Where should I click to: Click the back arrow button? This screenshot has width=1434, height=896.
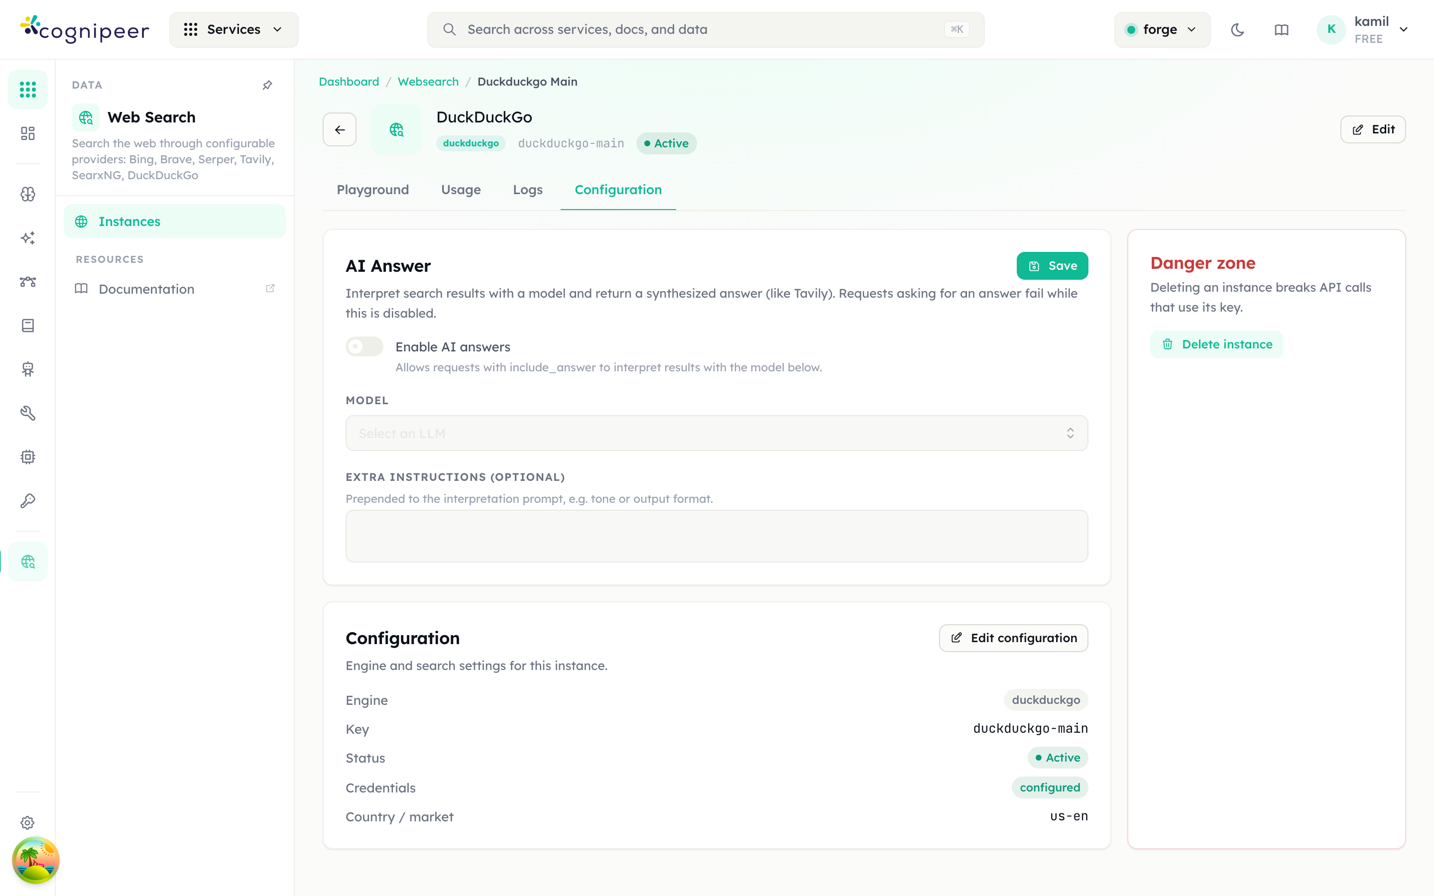click(x=340, y=129)
